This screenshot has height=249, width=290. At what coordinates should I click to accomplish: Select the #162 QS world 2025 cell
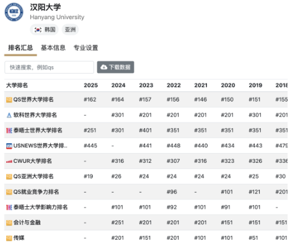tap(90, 100)
